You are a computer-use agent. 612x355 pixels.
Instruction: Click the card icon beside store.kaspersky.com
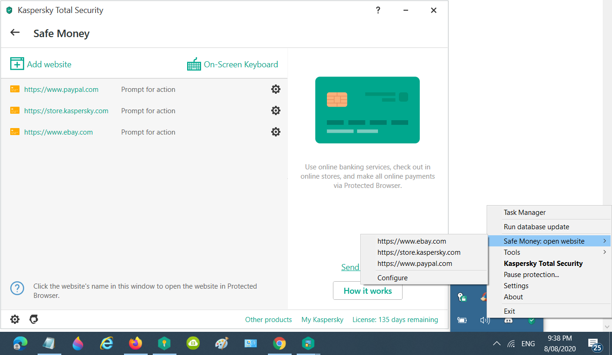click(15, 110)
